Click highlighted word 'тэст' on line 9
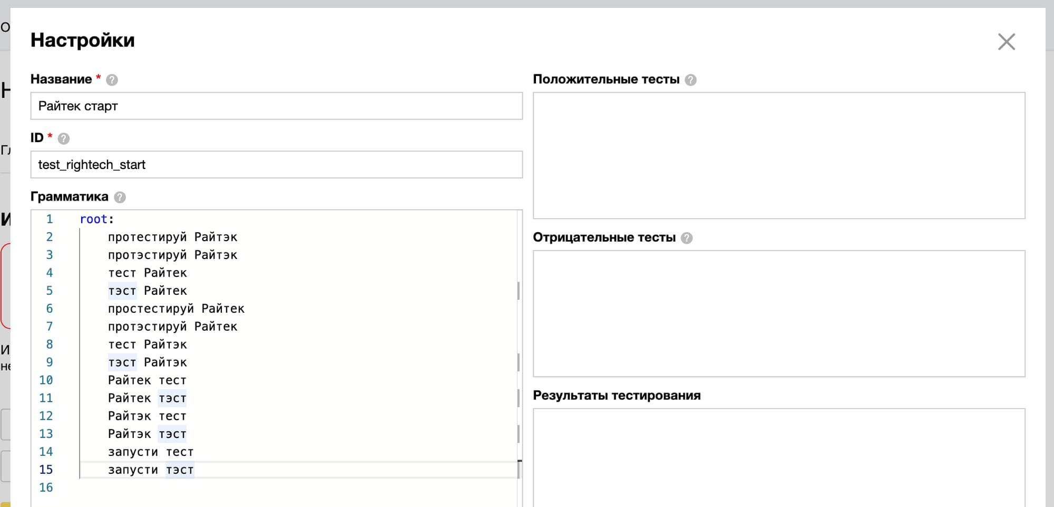Image resolution: width=1054 pixels, height=507 pixels. point(122,363)
